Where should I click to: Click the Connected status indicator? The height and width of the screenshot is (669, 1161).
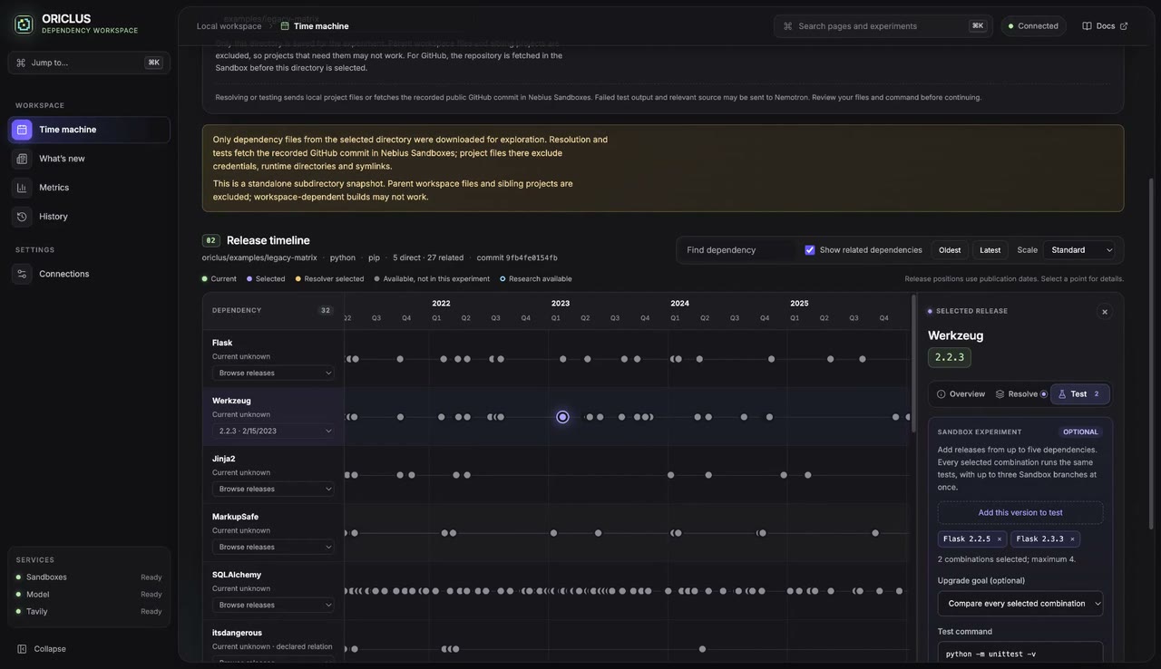[1033, 26]
